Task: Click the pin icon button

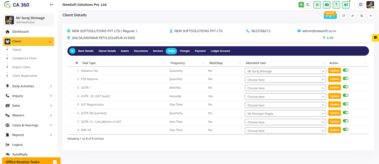Action: coord(352,16)
